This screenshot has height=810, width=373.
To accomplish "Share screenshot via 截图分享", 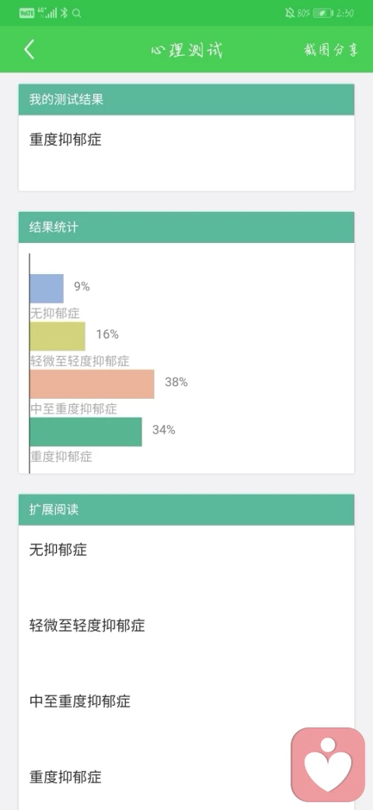I will [331, 50].
